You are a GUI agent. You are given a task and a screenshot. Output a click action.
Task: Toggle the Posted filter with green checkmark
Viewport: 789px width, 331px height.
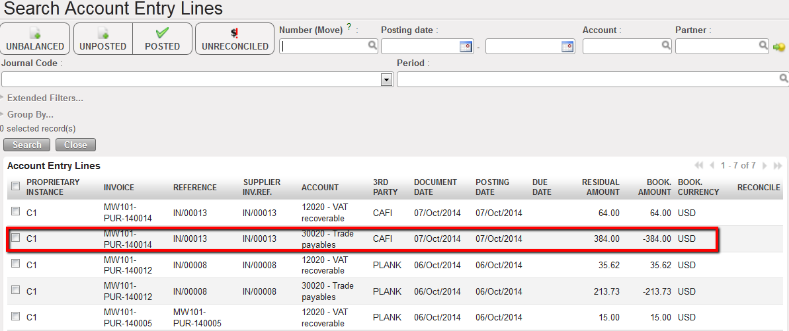(162, 39)
